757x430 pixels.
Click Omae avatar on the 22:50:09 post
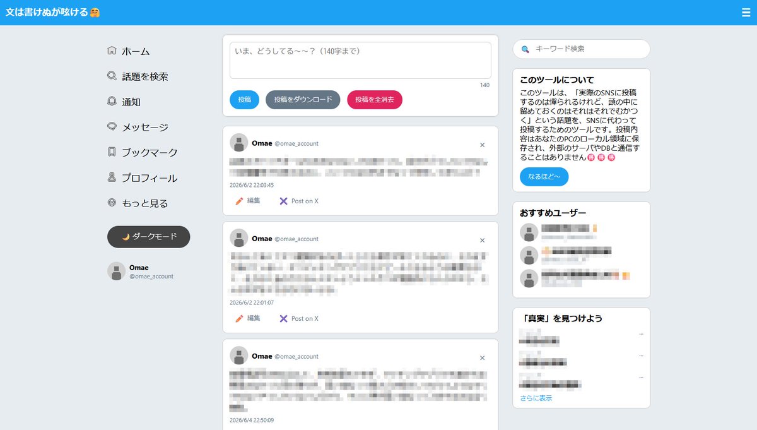coord(238,355)
